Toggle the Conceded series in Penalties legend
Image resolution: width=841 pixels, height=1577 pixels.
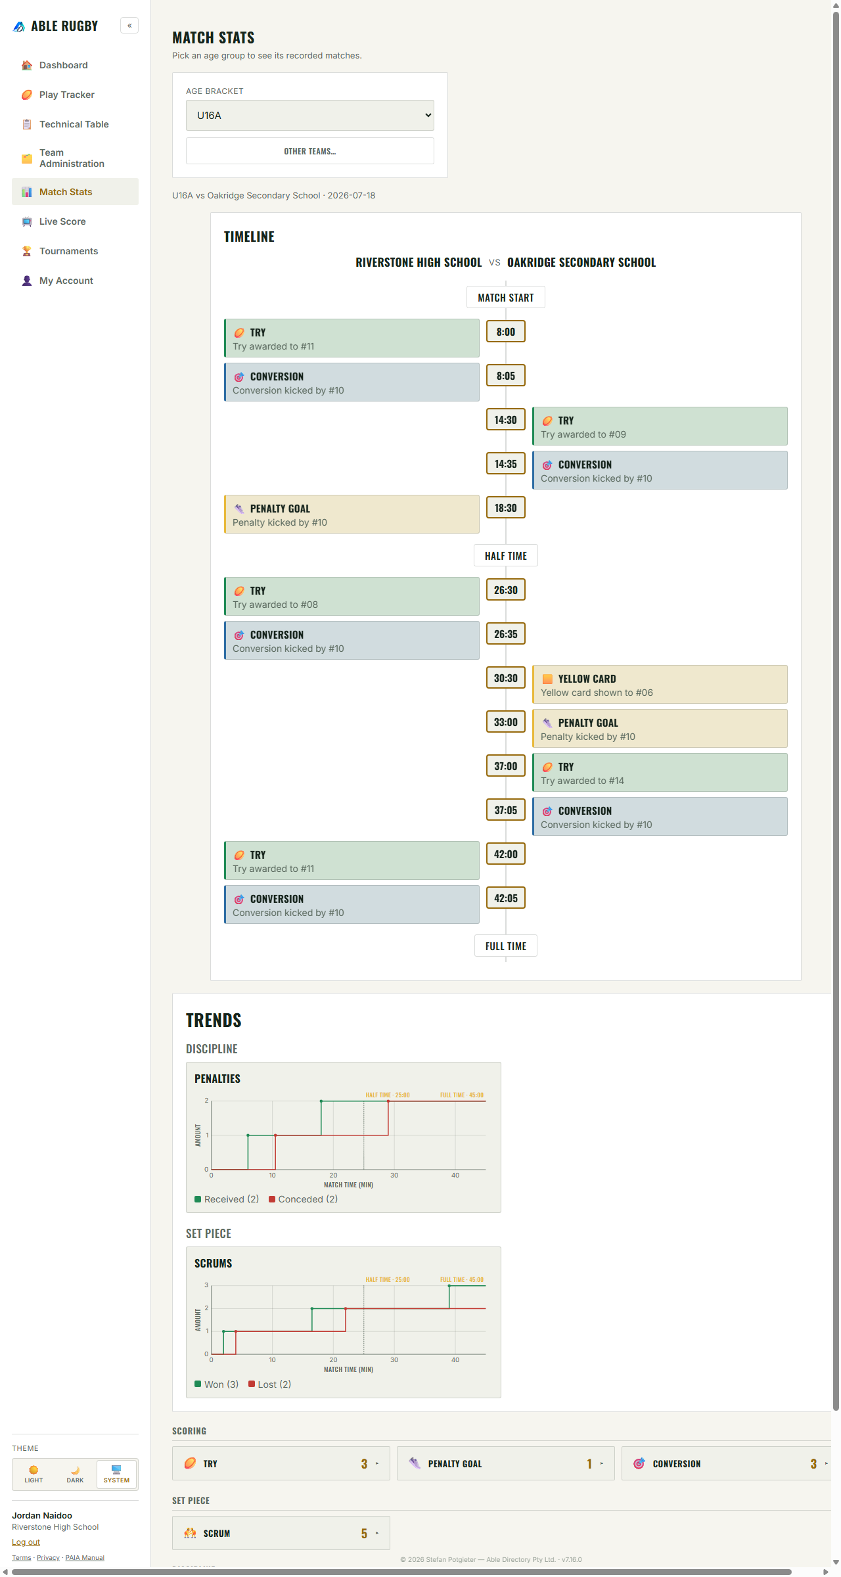tap(304, 1199)
